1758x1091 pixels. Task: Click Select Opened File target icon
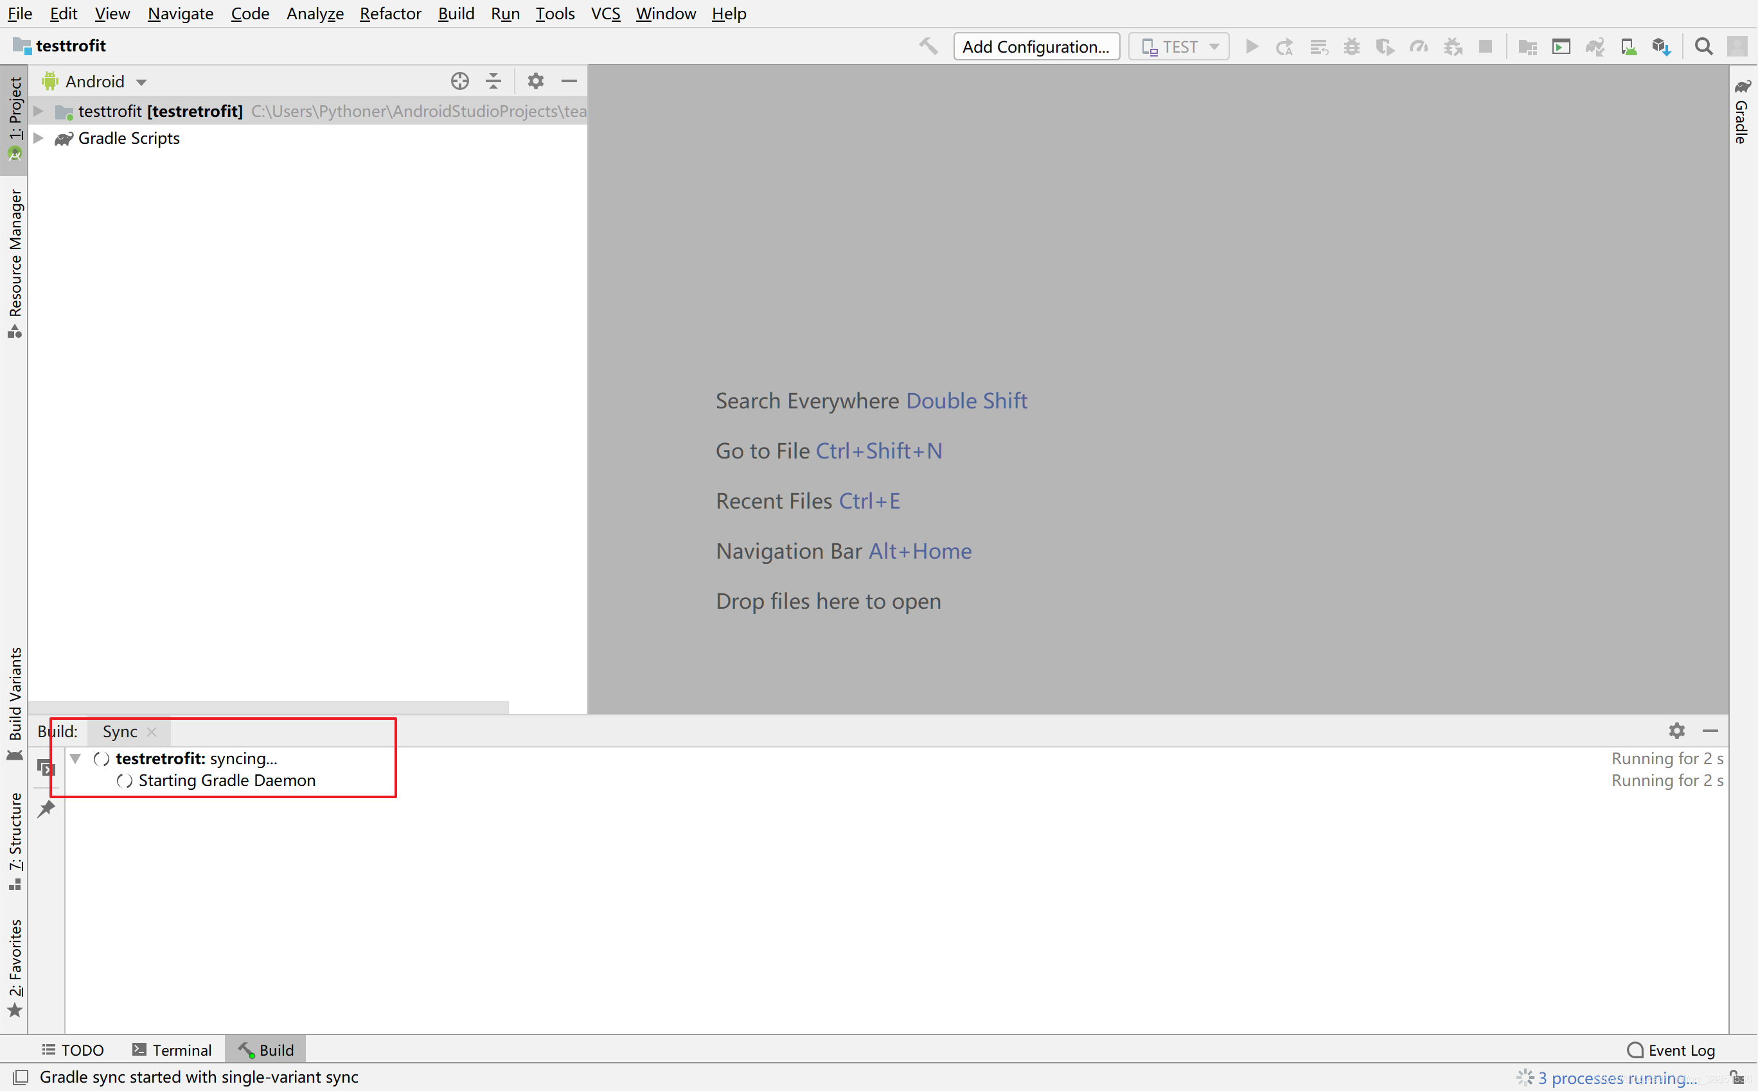pyautogui.click(x=460, y=82)
